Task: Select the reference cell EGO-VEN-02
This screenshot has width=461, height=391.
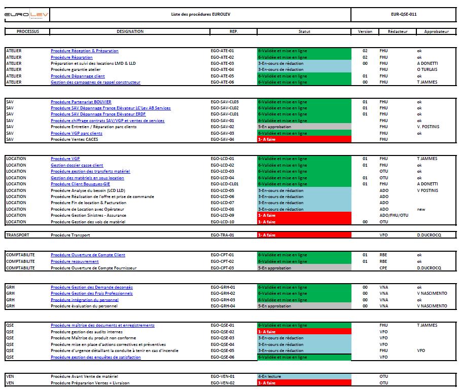Action: point(223,383)
